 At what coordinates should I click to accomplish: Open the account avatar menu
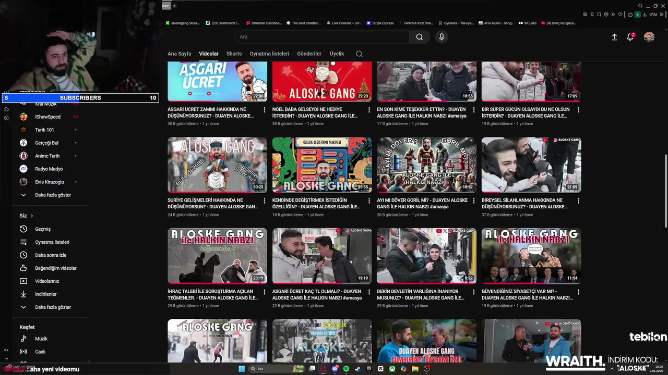[x=649, y=37]
